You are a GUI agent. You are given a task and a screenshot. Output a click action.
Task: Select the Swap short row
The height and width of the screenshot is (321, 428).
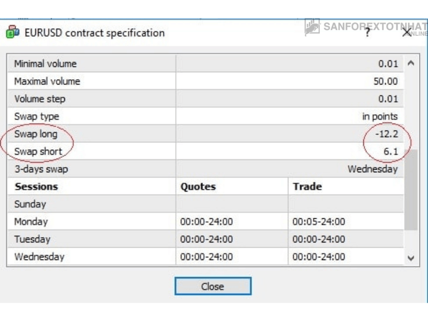(x=205, y=151)
